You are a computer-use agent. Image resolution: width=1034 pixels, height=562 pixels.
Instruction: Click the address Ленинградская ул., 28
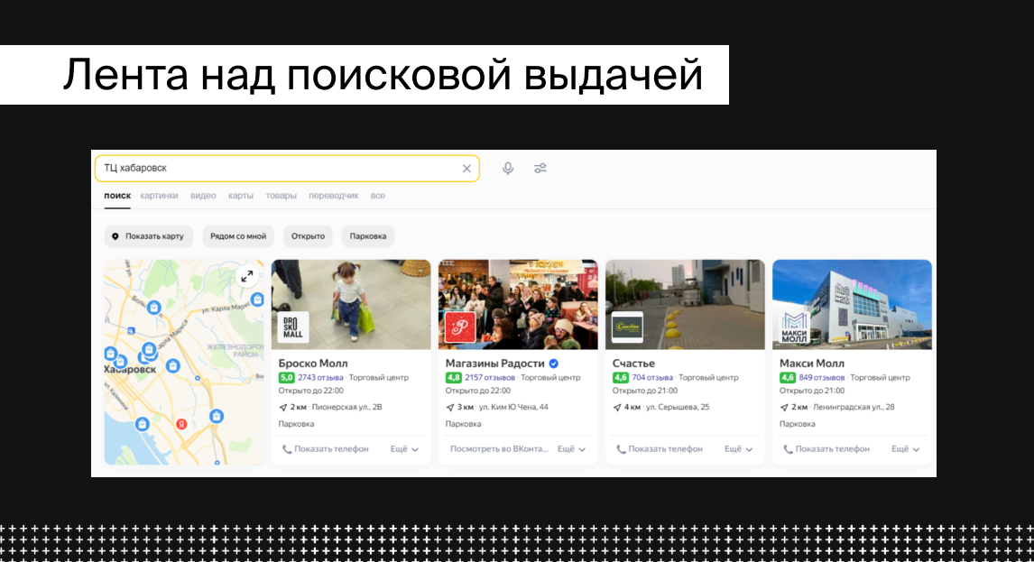(854, 408)
